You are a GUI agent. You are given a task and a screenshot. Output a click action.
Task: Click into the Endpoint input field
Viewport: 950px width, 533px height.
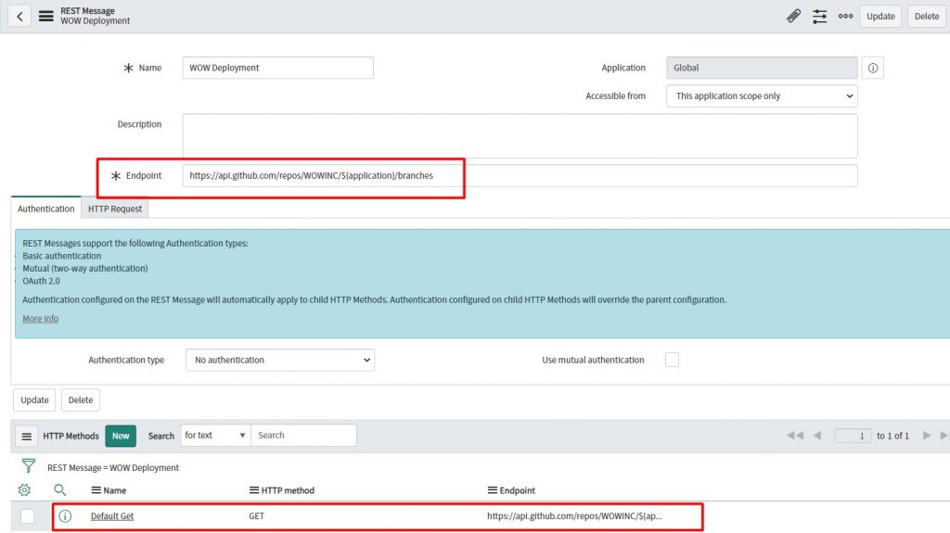520,175
